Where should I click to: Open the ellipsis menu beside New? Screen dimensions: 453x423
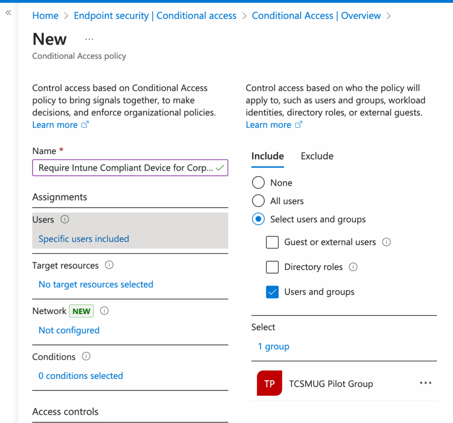pyautogui.click(x=89, y=38)
